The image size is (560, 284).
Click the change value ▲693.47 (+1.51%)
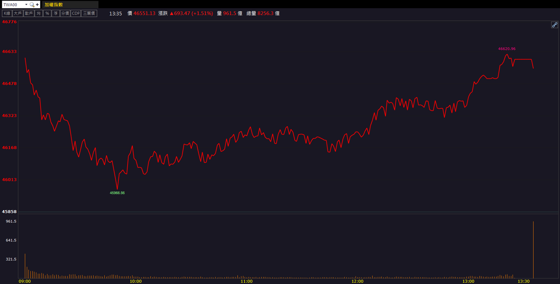pyautogui.click(x=191, y=13)
